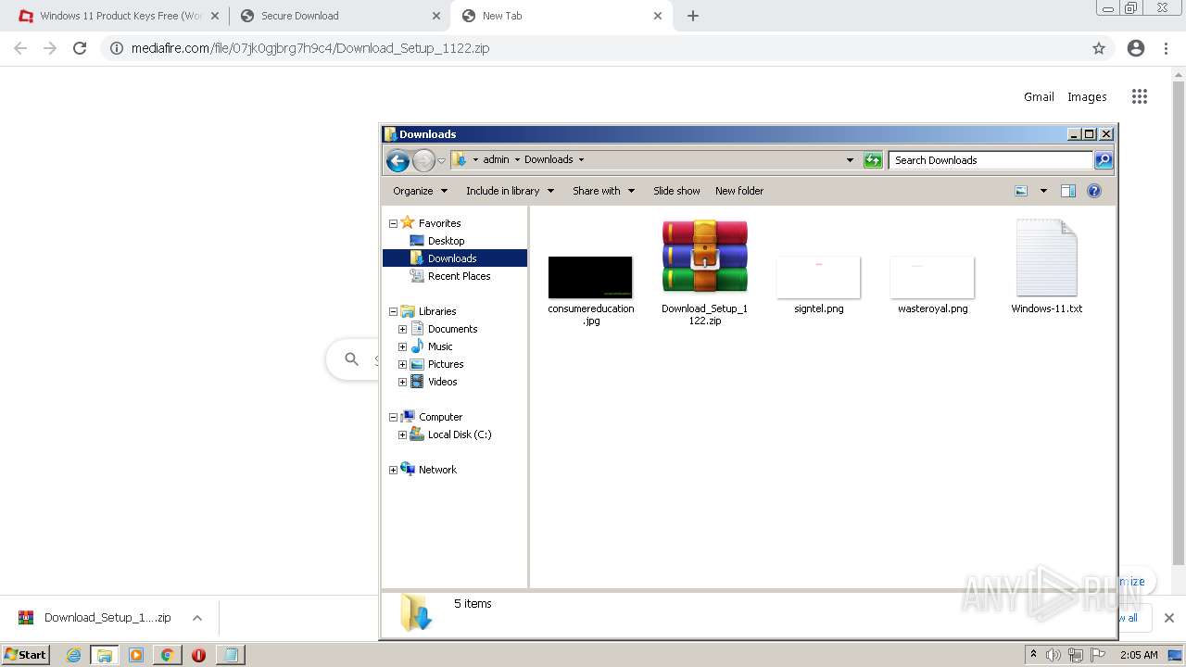Open the view options dropdown arrow

click(x=1043, y=191)
